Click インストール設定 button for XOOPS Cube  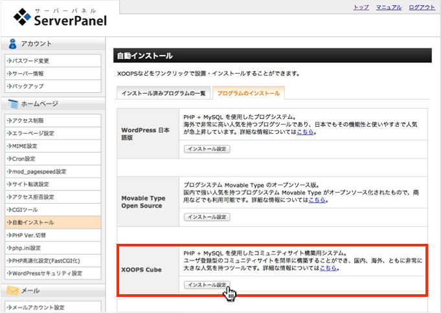207,285
